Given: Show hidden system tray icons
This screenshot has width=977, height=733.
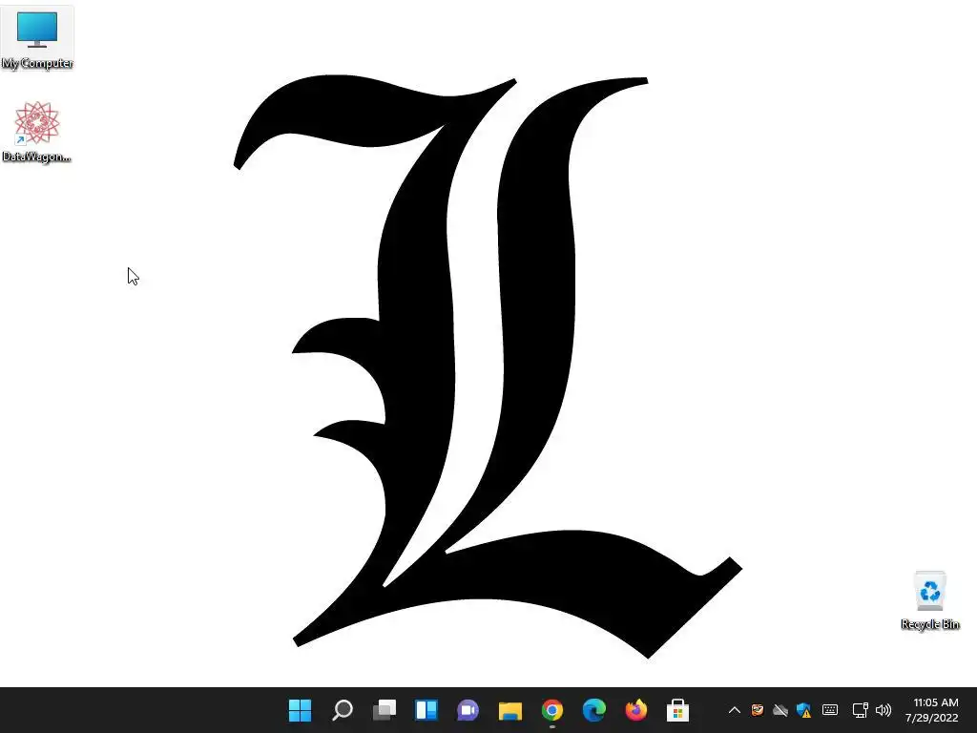Looking at the screenshot, I should 735,710.
